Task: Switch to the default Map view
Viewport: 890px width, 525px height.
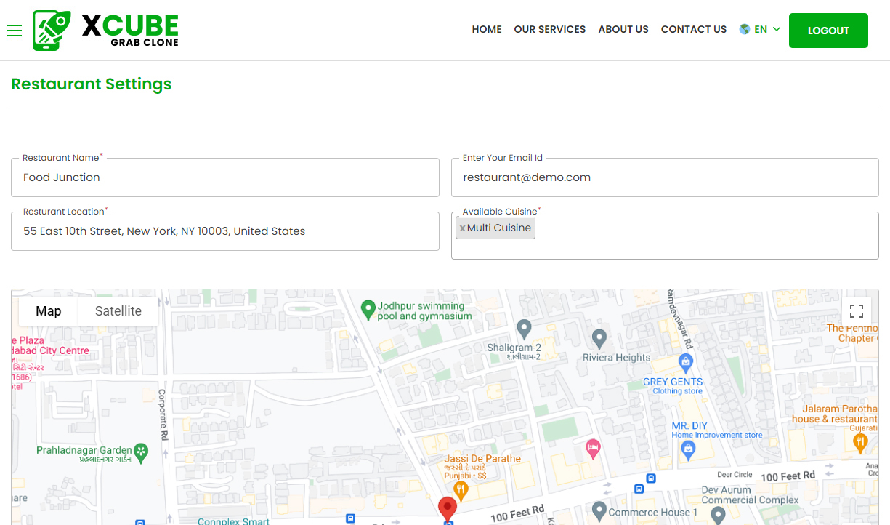Action: click(x=49, y=311)
